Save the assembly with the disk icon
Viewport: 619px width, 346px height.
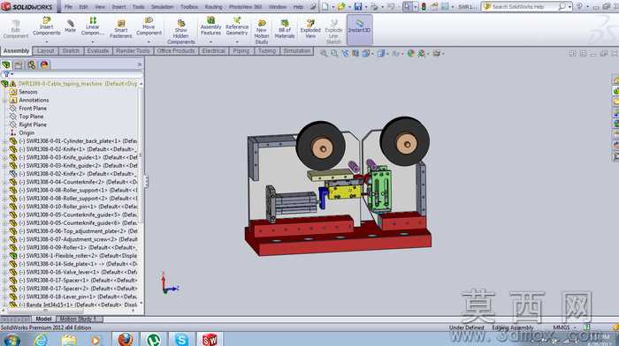pyautogui.click(x=358, y=7)
